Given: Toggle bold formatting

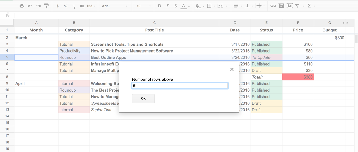Looking at the screenshot, I should coord(159,6).
